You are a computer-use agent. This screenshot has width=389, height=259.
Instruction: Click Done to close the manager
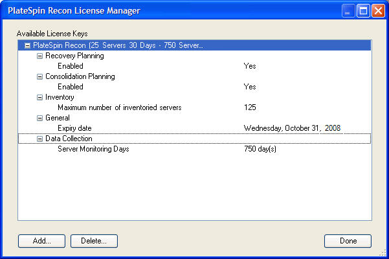348,241
